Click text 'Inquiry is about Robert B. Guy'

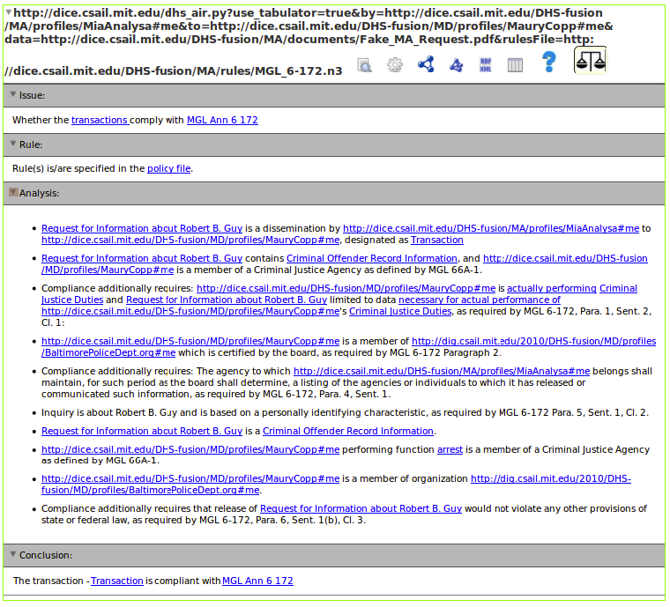[109, 413]
